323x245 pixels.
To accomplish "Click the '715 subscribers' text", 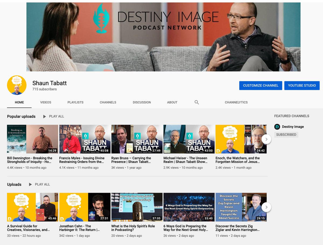I will click(x=45, y=89).
